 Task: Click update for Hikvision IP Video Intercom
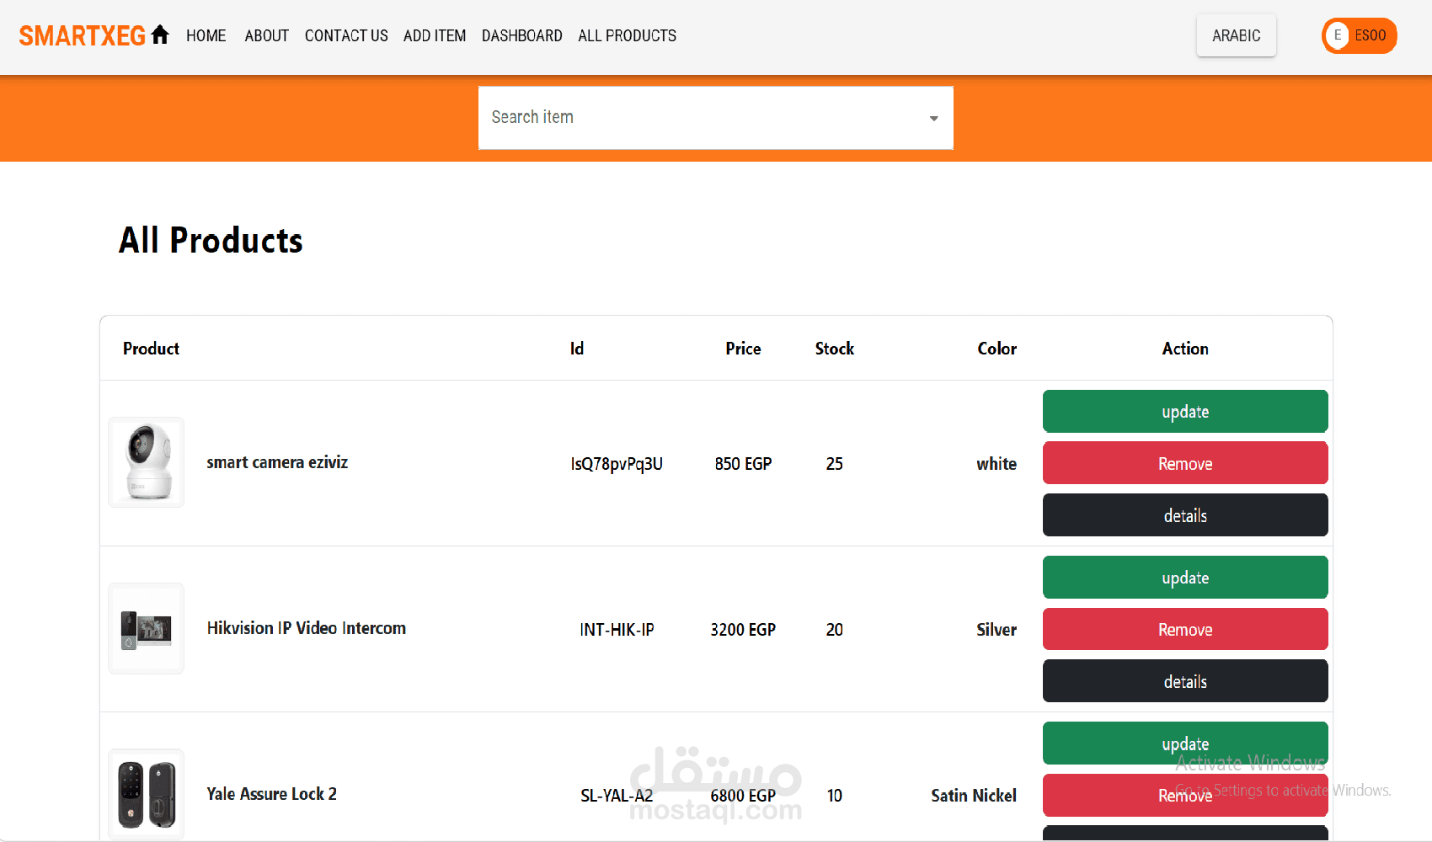click(1185, 578)
